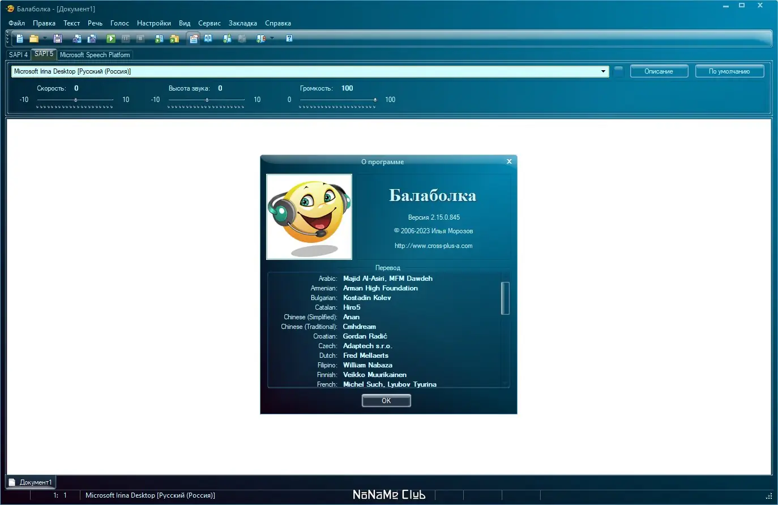Minimize the Балаболка main window
Screen dimensions: 778x505
726,6
